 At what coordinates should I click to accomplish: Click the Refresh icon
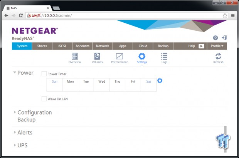218,57
